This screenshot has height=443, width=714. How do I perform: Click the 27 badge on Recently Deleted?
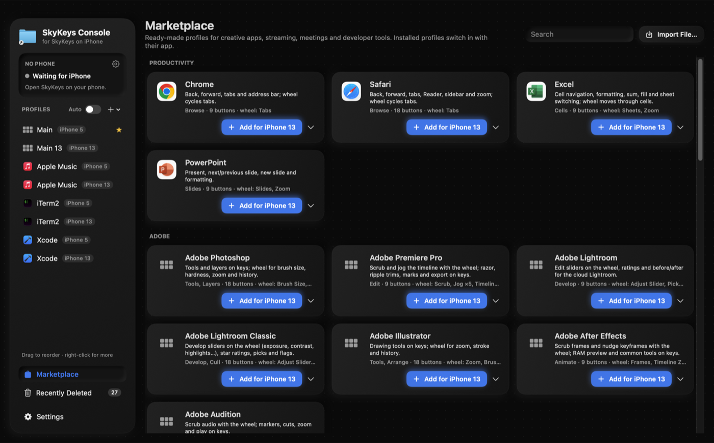click(114, 393)
